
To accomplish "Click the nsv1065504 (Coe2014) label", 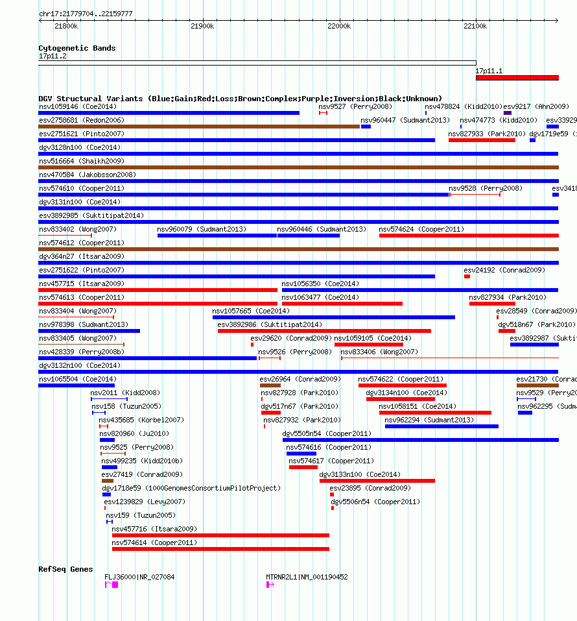I will click(78, 379).
